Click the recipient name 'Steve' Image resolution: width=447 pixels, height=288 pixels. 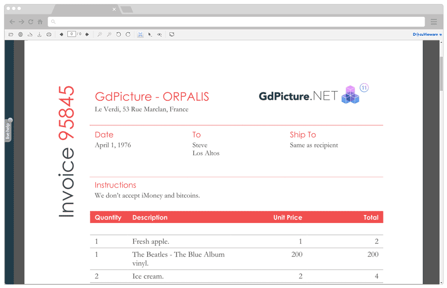(200, 145)
